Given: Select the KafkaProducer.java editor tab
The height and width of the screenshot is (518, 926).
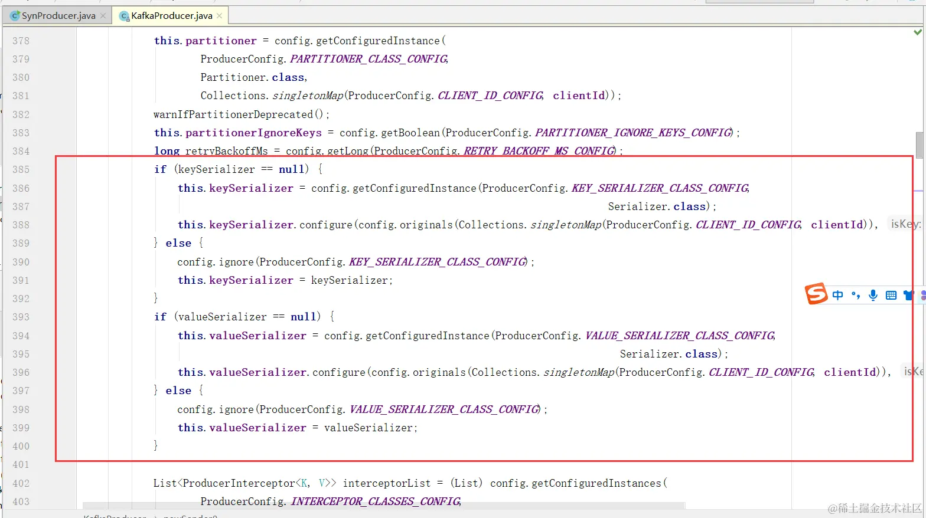Looking at the screenshot, I should (171, 16).
